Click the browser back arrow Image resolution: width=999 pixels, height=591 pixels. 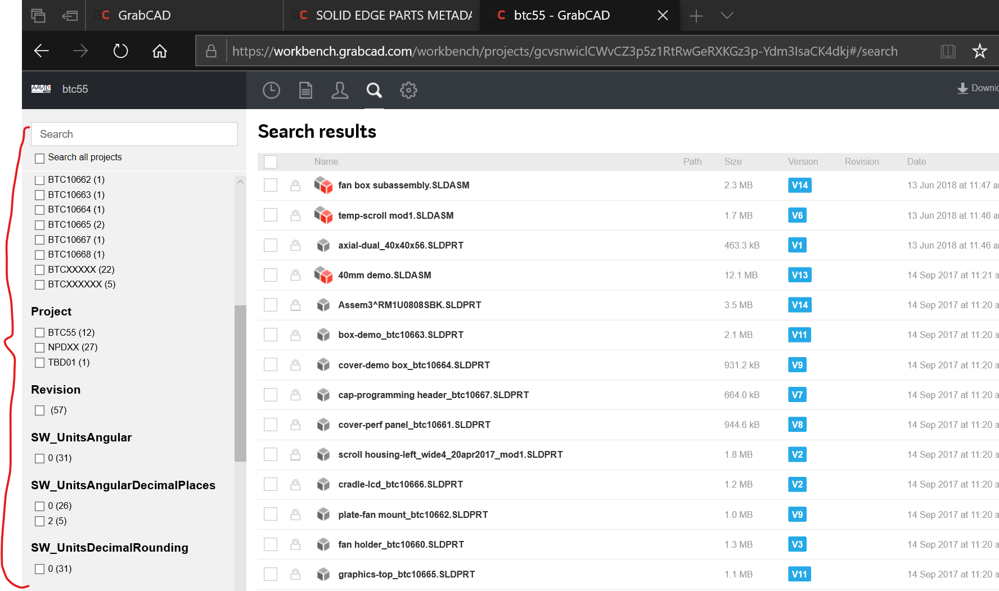tap(42, 51)
